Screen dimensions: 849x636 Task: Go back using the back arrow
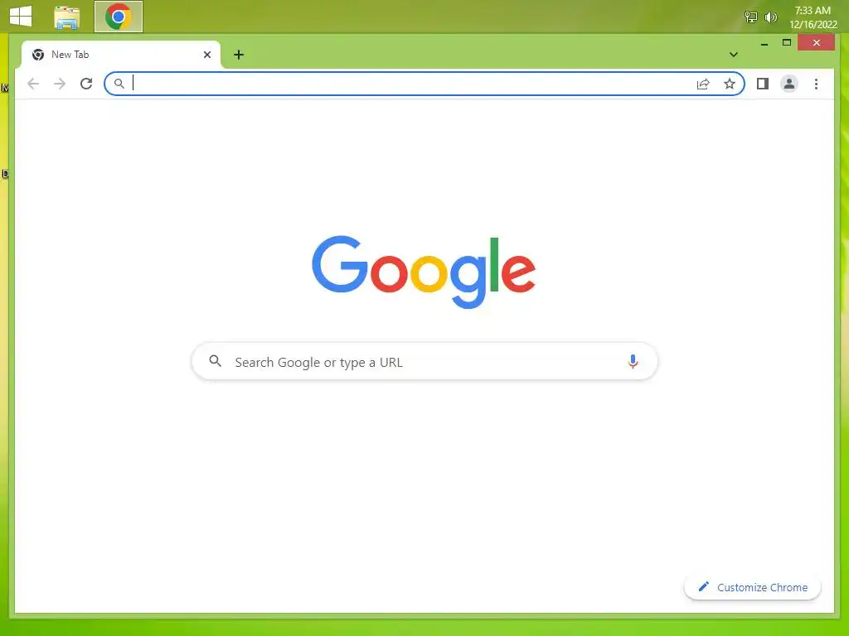tap(33, 84)
